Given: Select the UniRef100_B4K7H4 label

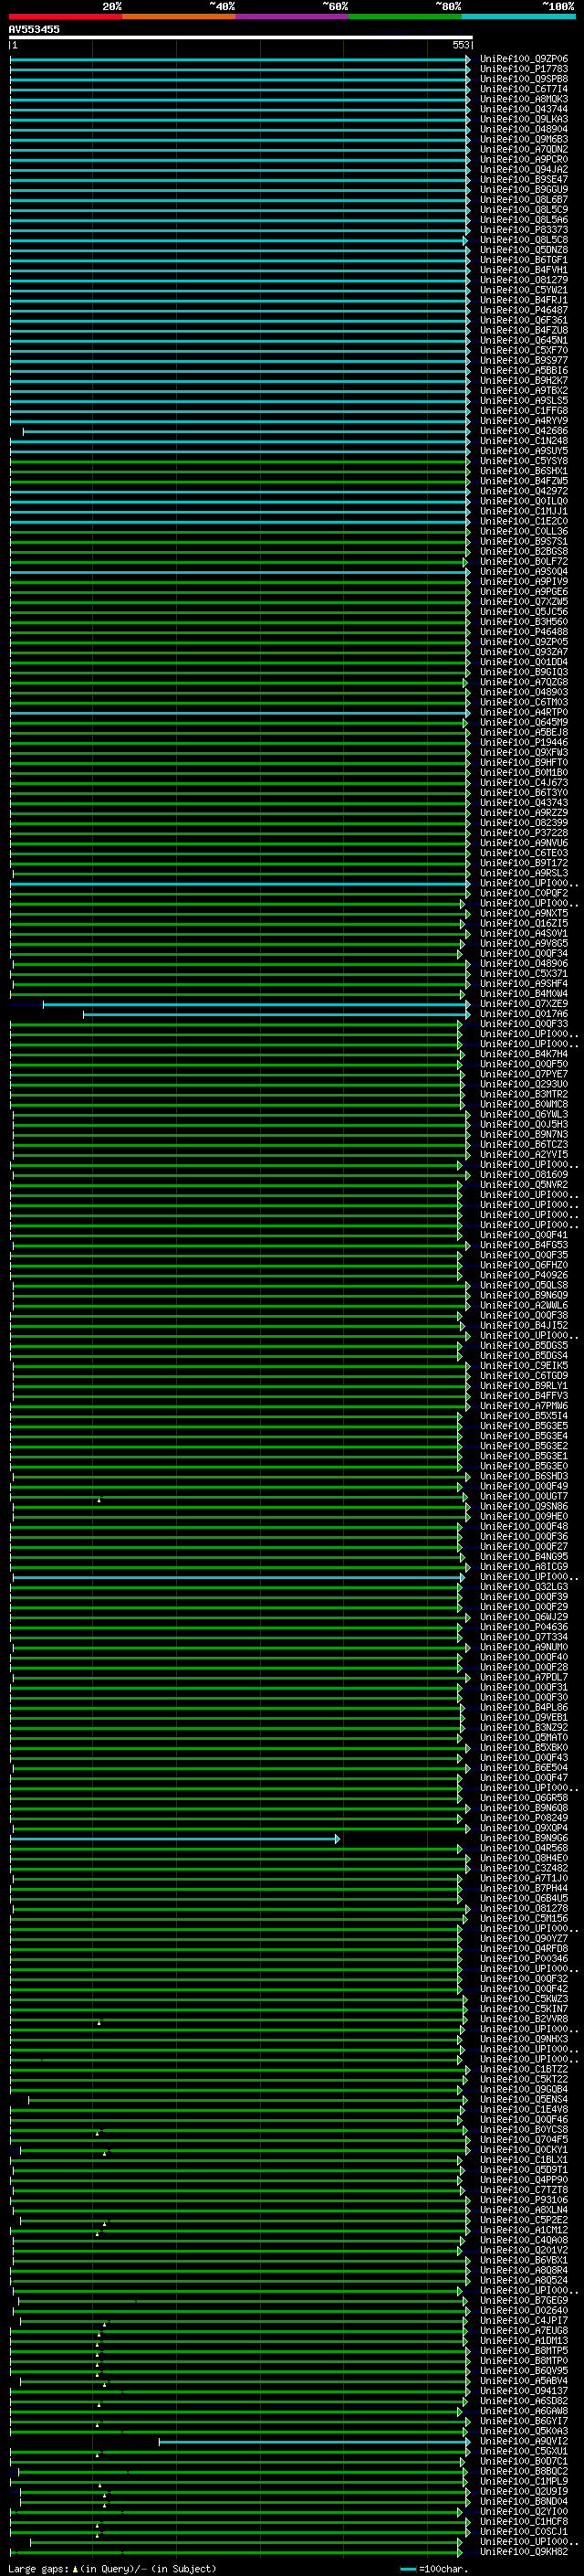Looking at the screenshot, I should tap(524, 1054).
